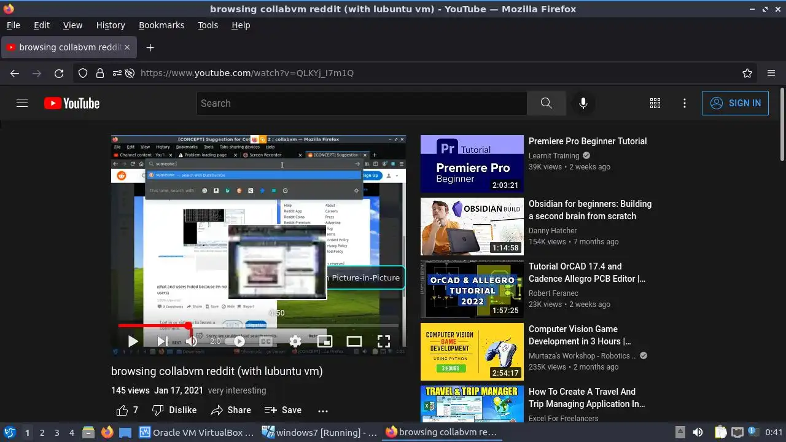
Task: Switch to Oracle VM VirtualBox window
Action: click(197, 433)
